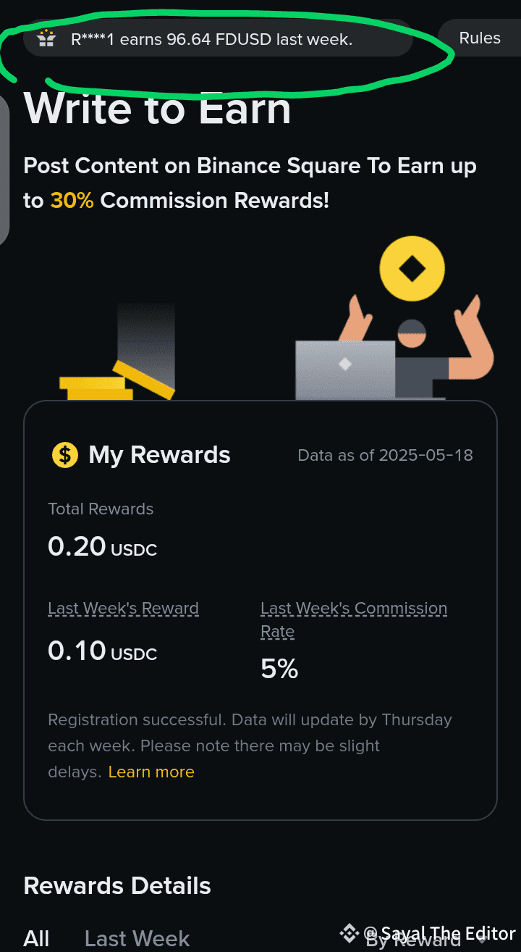The width and height of the screenshot is (521, 952).
Task: Tap the Write to Earn title
Action: pos(157,109)
